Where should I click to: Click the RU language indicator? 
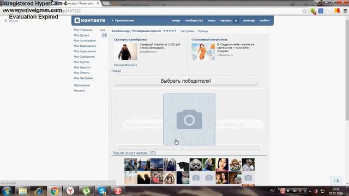point(272,191)
